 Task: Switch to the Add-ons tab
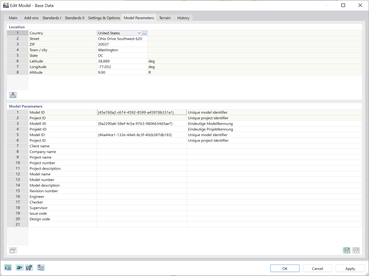click(31, 18)
